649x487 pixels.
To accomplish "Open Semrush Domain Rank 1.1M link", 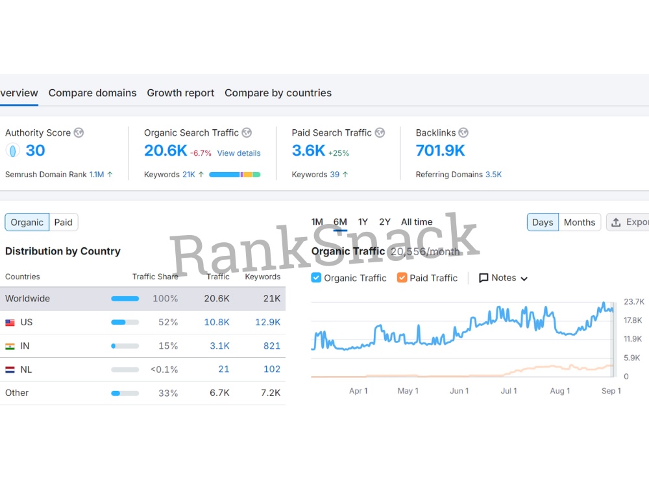I will click(97, 174).
